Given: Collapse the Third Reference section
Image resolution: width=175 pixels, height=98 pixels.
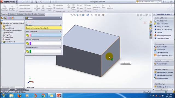Looking at the screenshot, I should pos(60,48).
